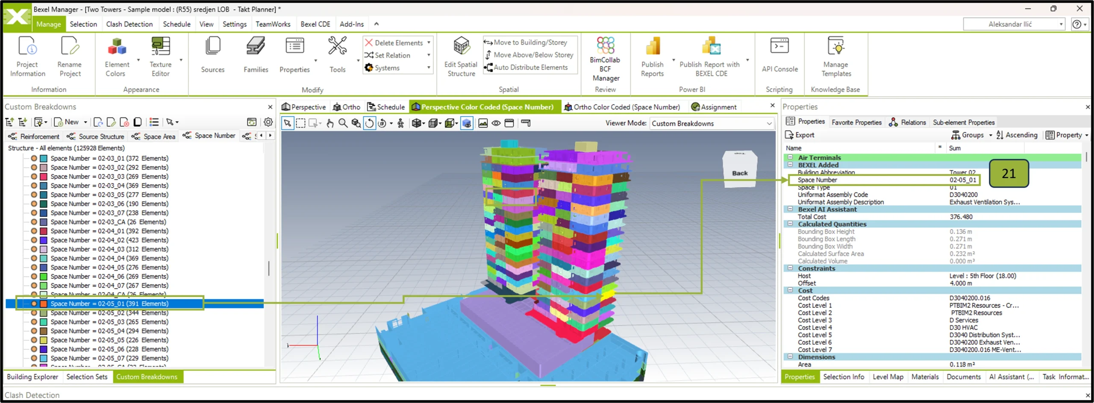Open the API Console
Image resolution: width=1094 pixels, height=403 pixels.
779,55
